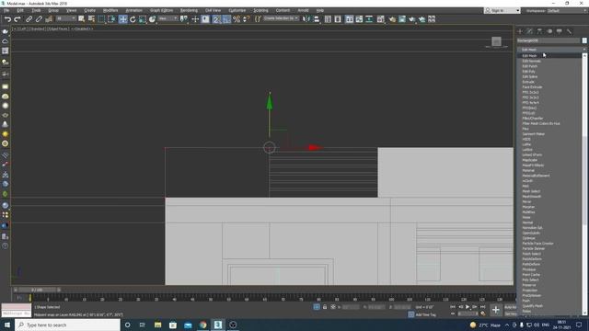
Task: Activate the Select and Move tool
Action: coord(122,19)
